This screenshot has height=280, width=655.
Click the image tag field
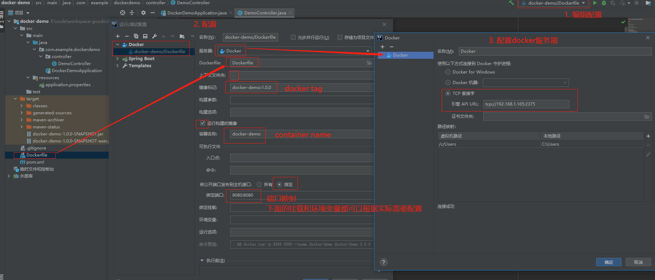[302, 88]
